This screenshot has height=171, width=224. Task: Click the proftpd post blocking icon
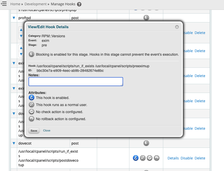(146, 18)
